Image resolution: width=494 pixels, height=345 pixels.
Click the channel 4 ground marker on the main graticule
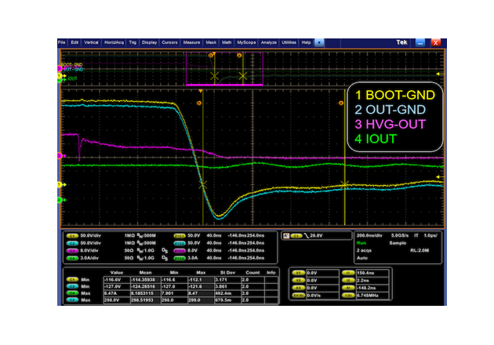tap(61, 200)
